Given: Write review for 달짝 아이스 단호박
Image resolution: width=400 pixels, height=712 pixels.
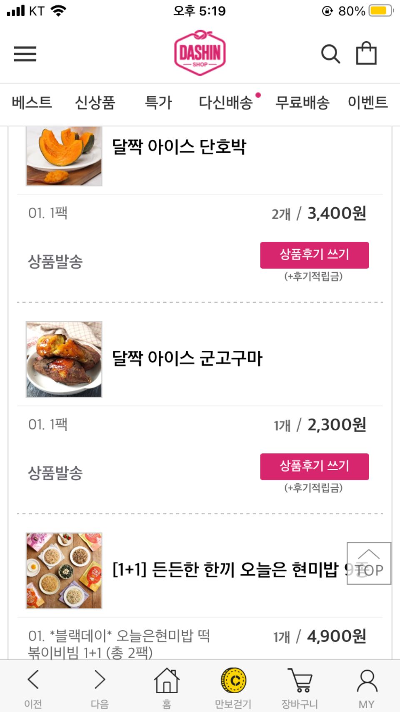Looking at the screenshot, I should pos(315,255).
